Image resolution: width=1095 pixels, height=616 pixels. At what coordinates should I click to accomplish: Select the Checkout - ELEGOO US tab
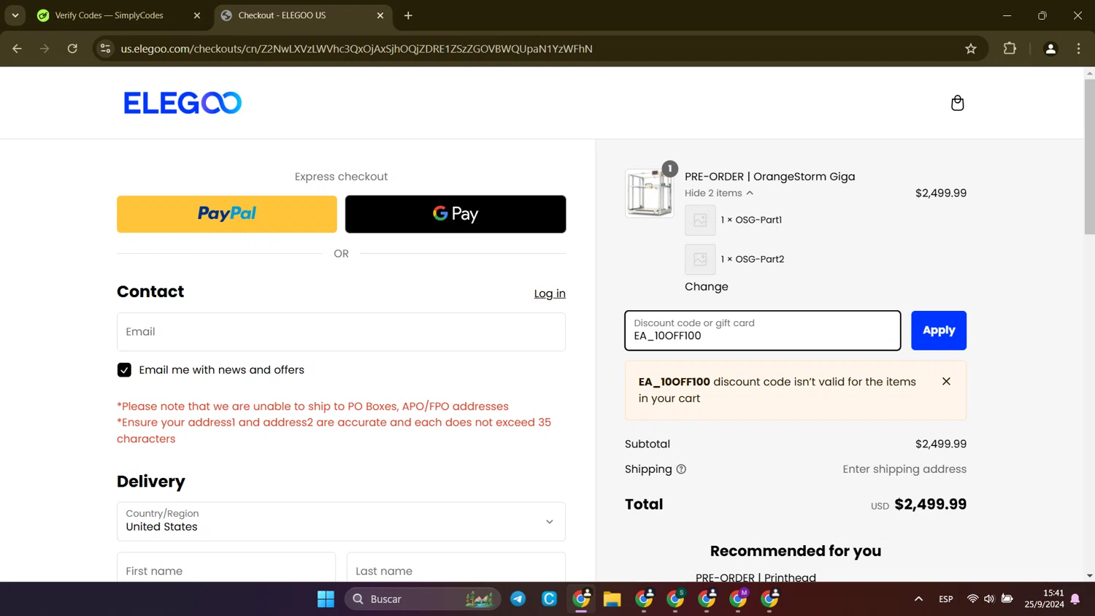pyautogui.click(x=283, y=15)
